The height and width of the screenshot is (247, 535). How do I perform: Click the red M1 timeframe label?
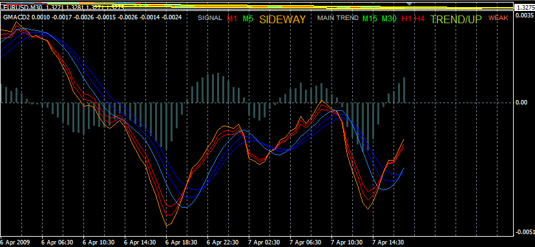tap(232, 19)
